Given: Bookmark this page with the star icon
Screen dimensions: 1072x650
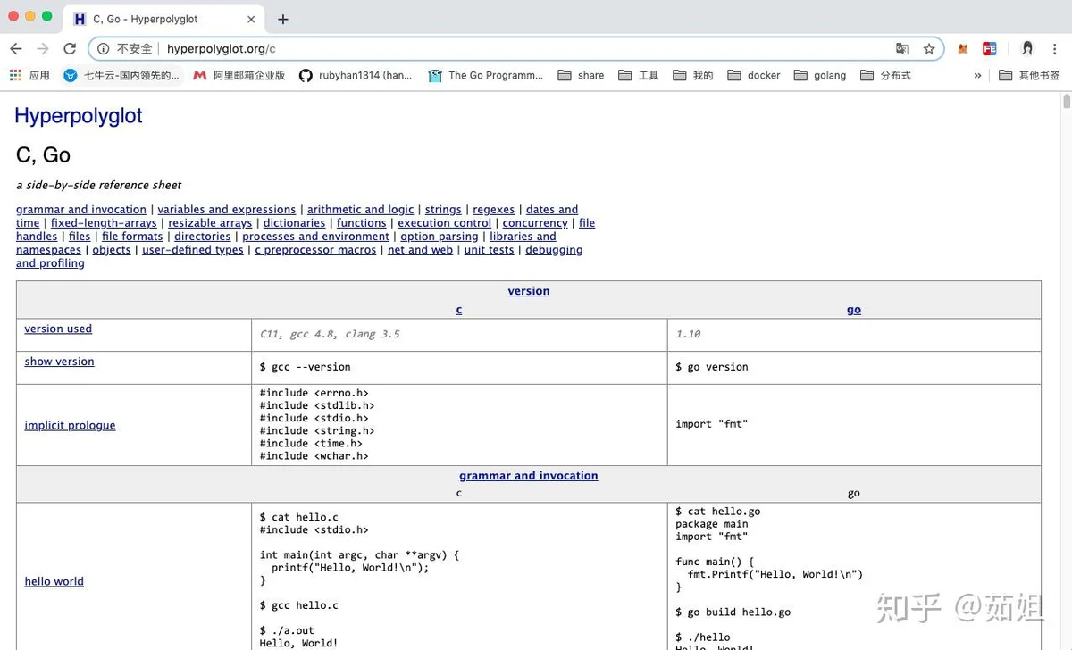Looking at the screenshot, I should (929, 49).
